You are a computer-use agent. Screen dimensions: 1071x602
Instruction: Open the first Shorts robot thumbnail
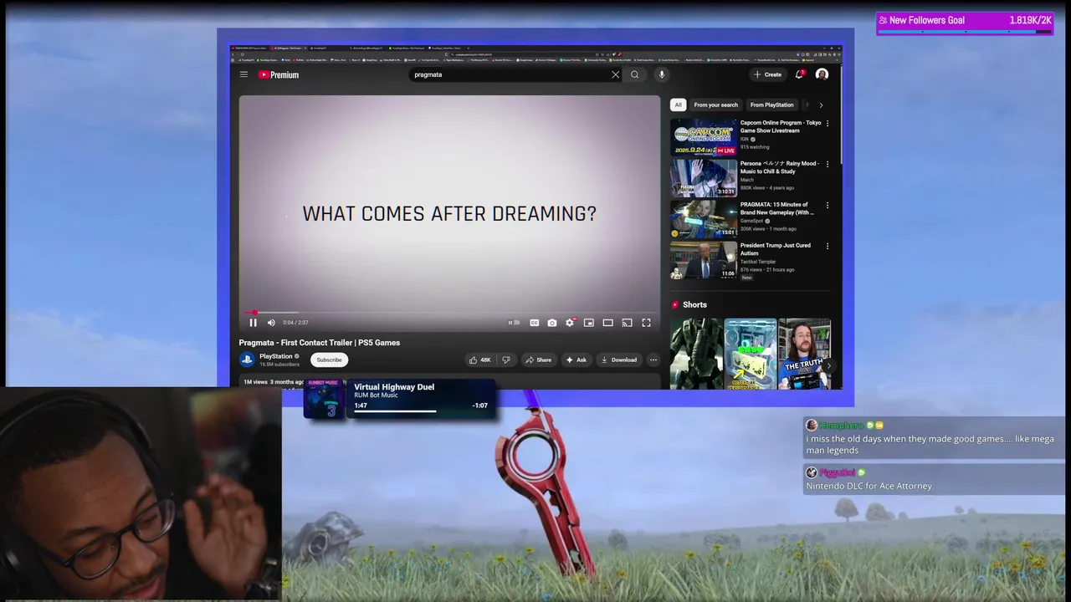(696, 353)
